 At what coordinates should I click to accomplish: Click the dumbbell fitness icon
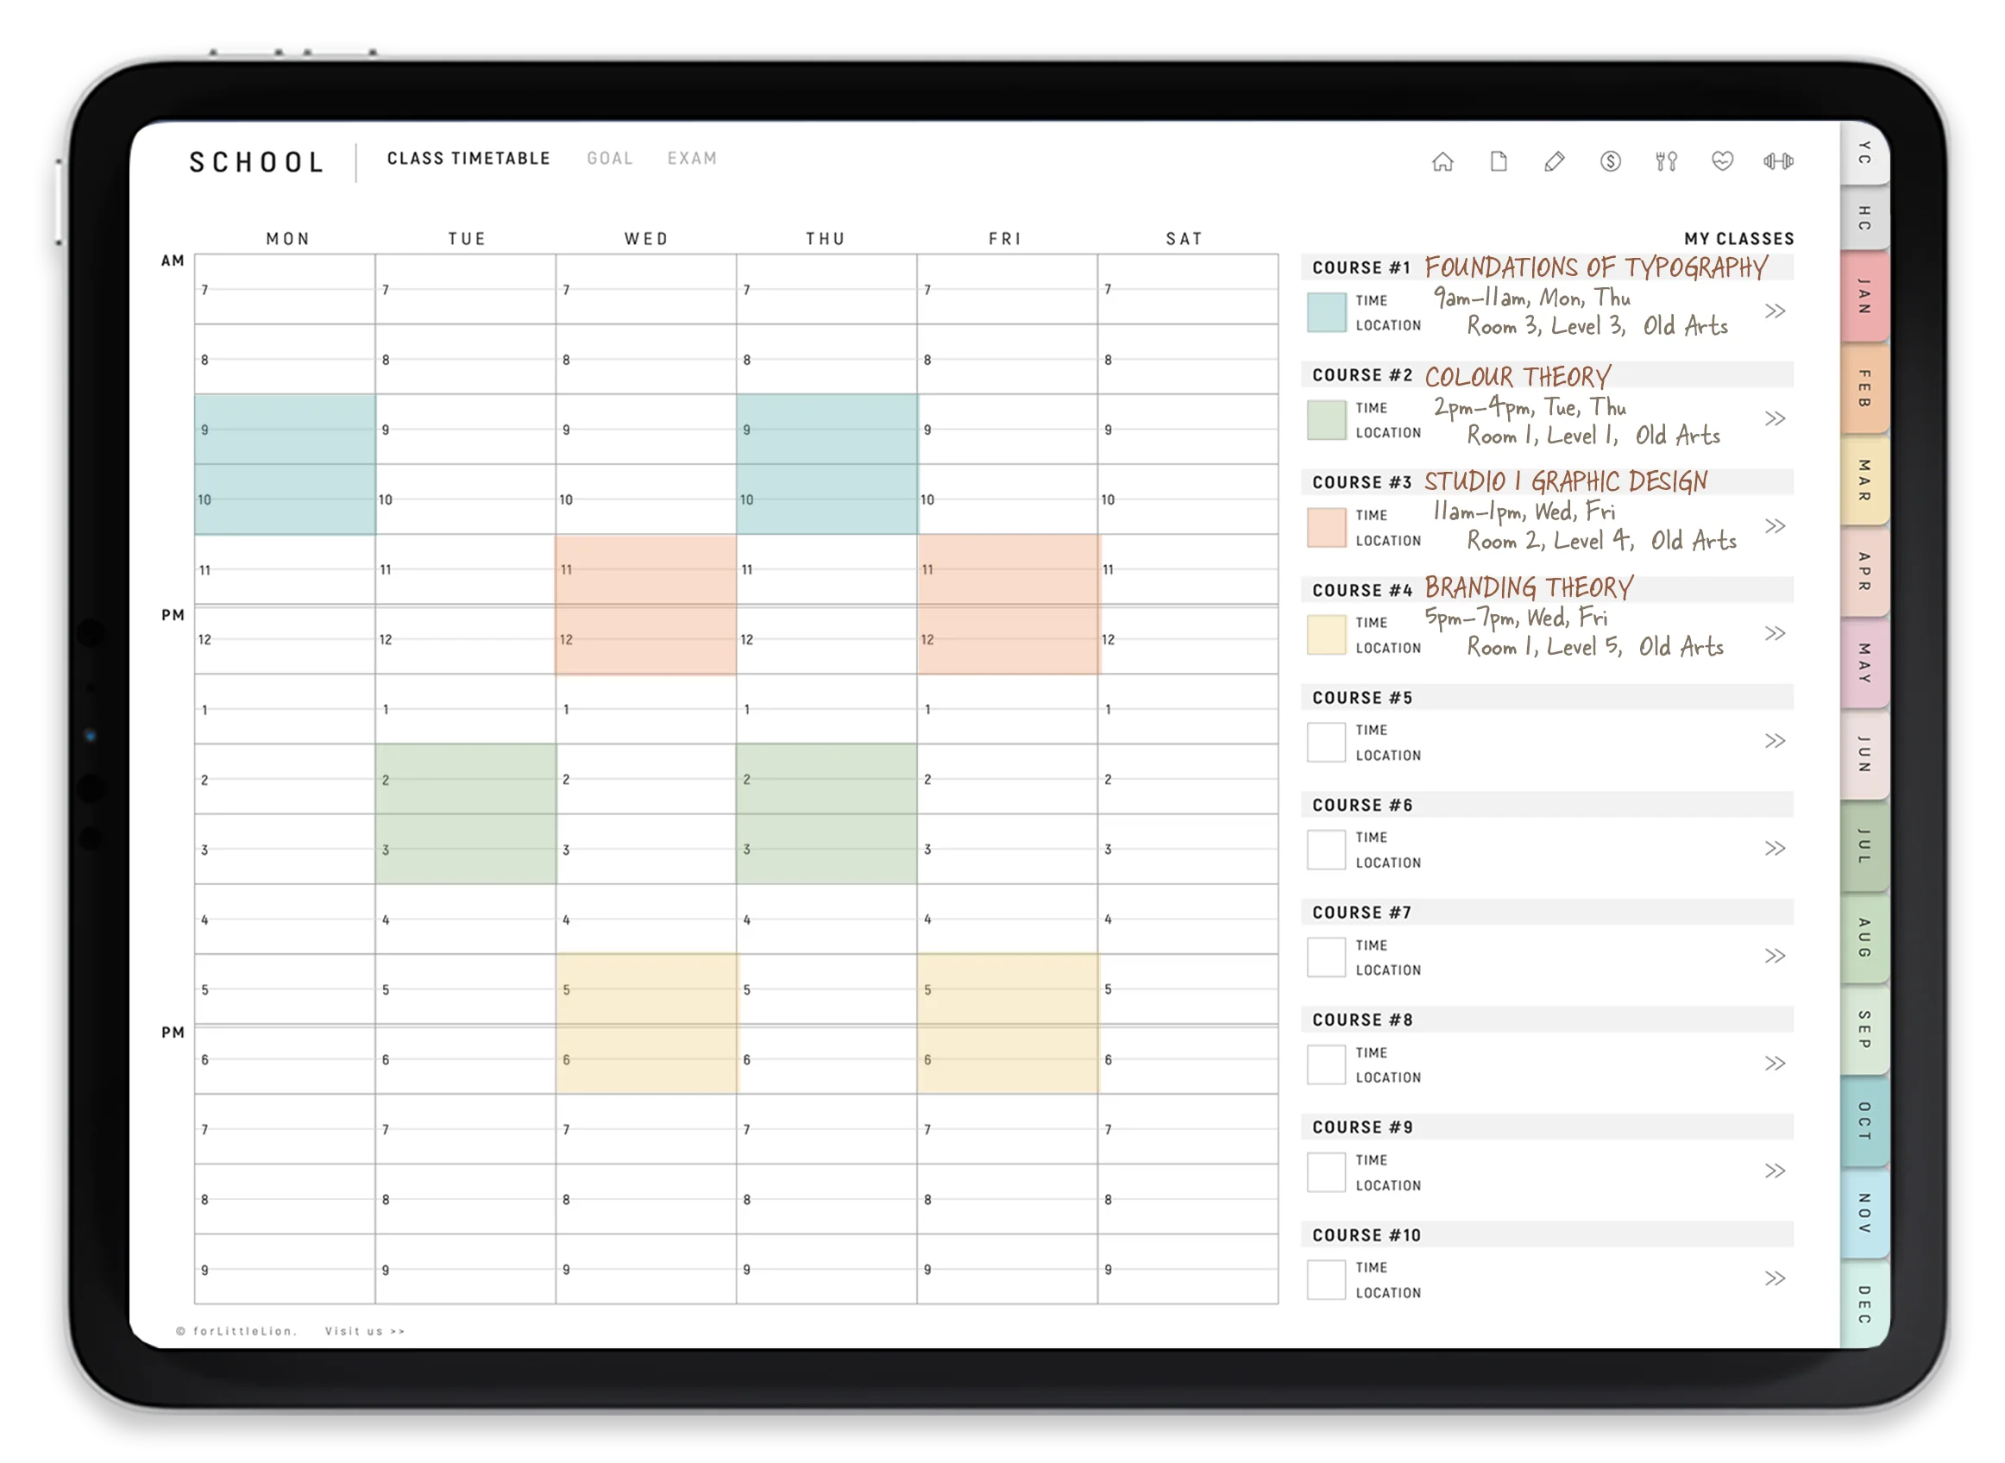[x=1777, y=161]
